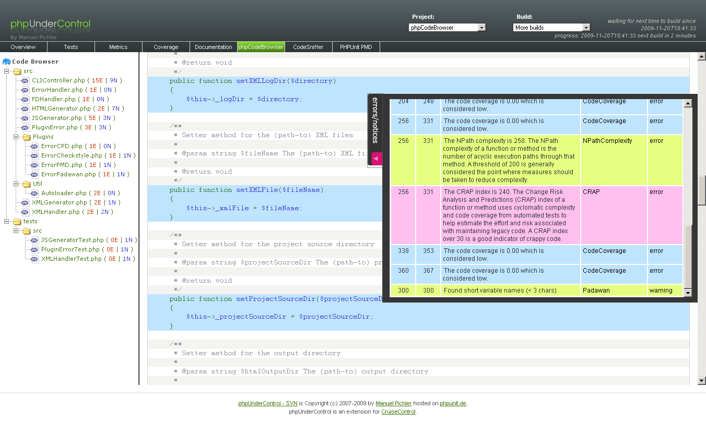Click the pink handle icon on errors/notices panel
Image resolution: width=706 pixels, height=423 pixels.
point(376,158)
